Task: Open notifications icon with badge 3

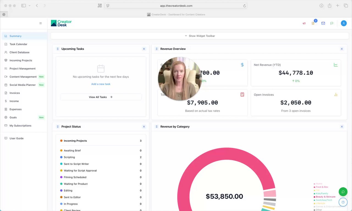Action: [313, 23]
